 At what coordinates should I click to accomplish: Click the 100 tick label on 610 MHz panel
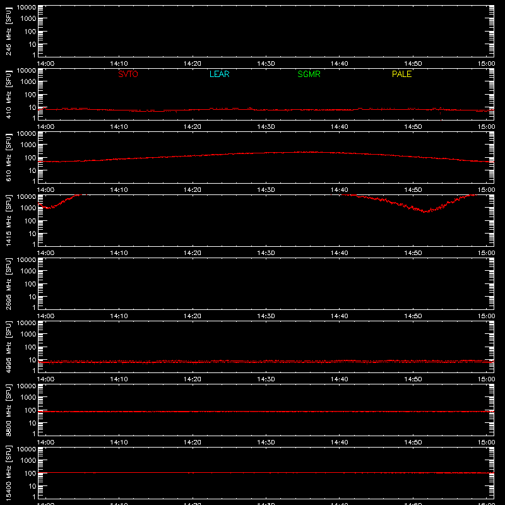point(30,158)
